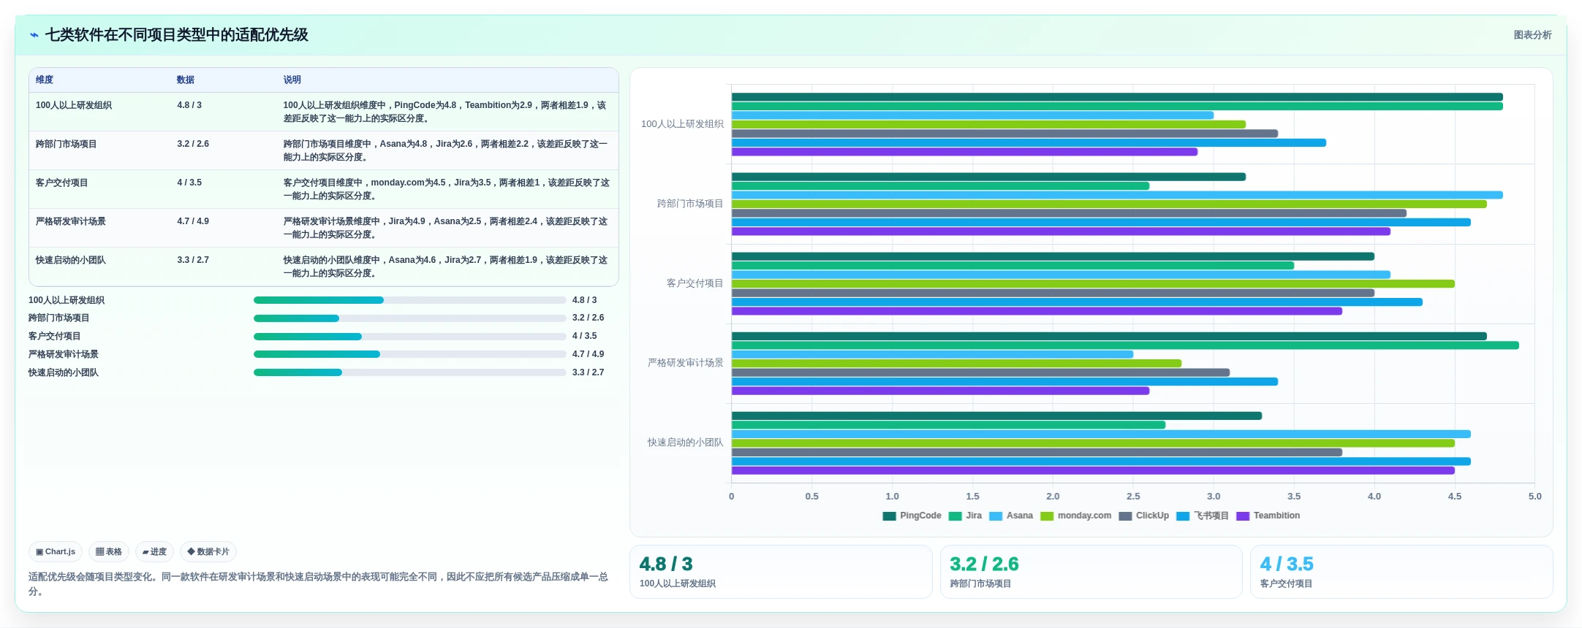Toggle the PingCode legend swatch

click(889, 516)
